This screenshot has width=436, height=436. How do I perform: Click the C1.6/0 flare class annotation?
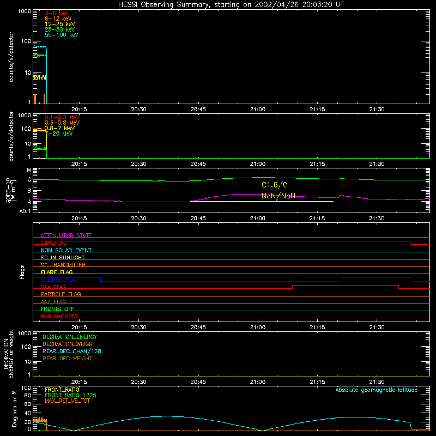(x=275, y=185)
